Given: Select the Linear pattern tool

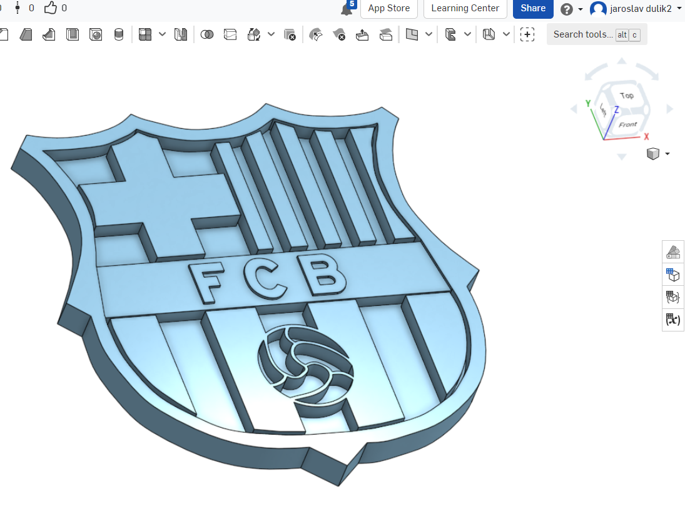Looking at the screenshot, I should pos(145,34).
